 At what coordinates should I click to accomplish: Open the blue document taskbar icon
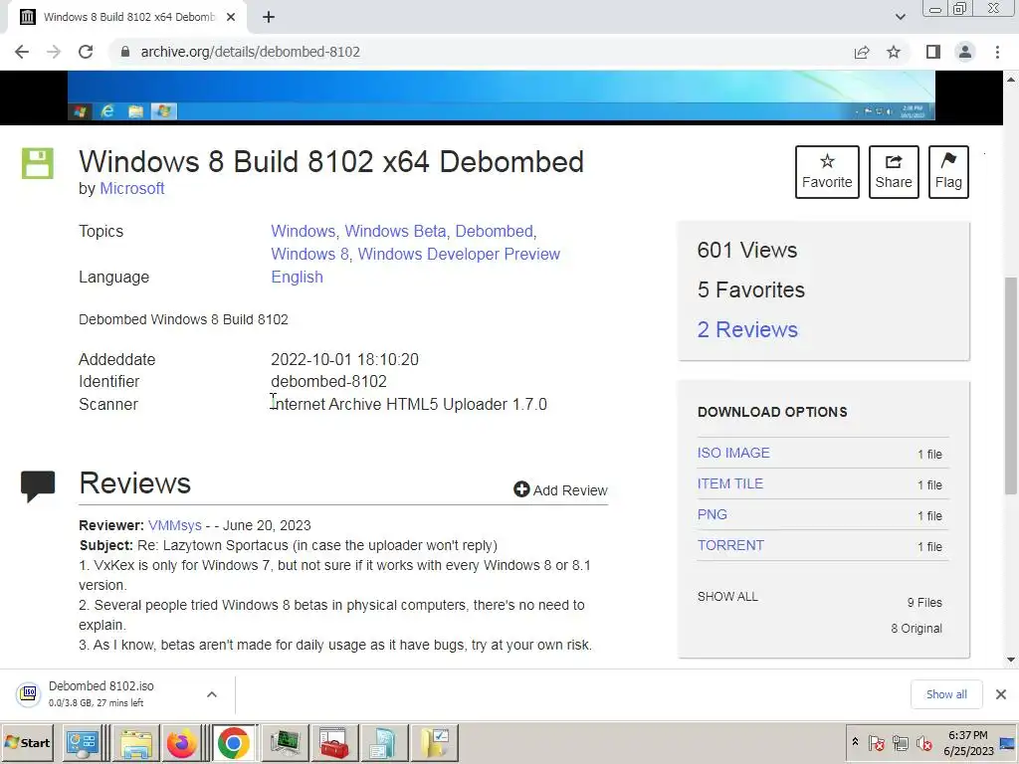tap(385, 742)
